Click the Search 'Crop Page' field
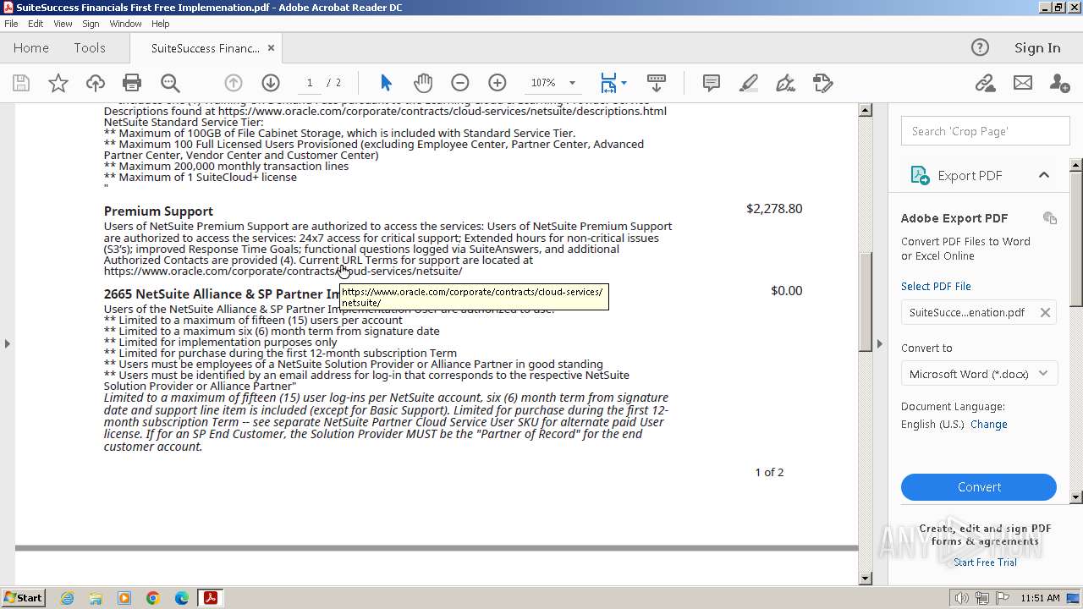The height and width of the screenshot is (609, 1083). [985, 131]
